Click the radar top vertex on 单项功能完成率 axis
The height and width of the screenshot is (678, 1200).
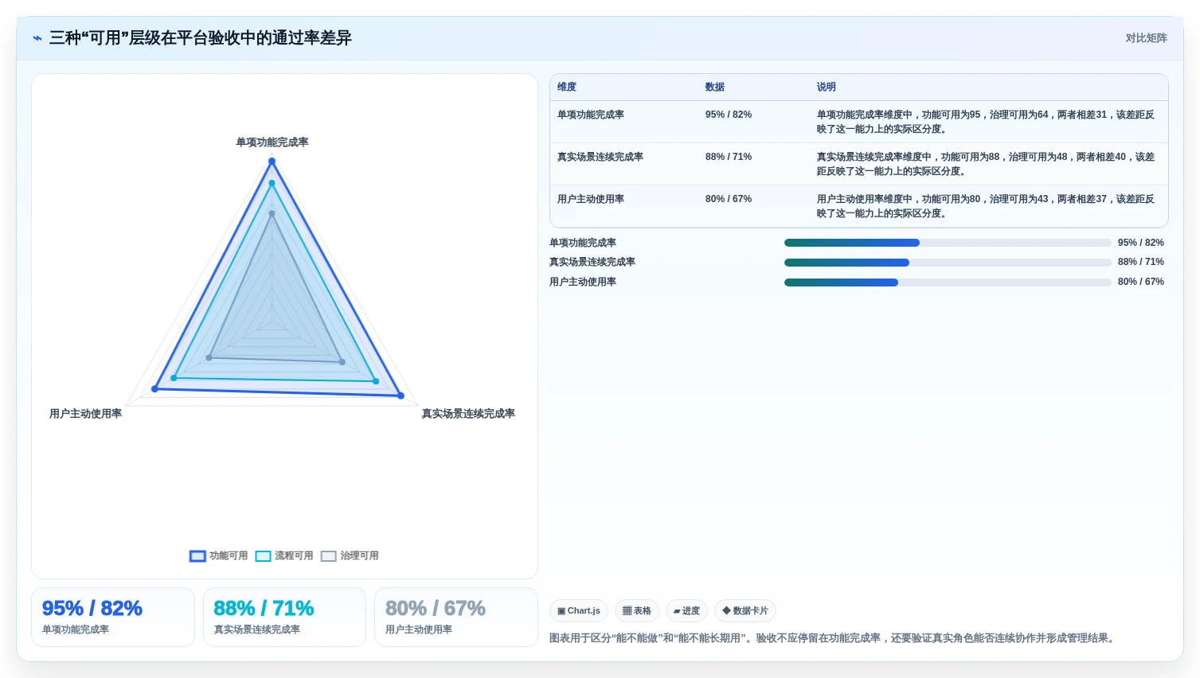(272, 161)
